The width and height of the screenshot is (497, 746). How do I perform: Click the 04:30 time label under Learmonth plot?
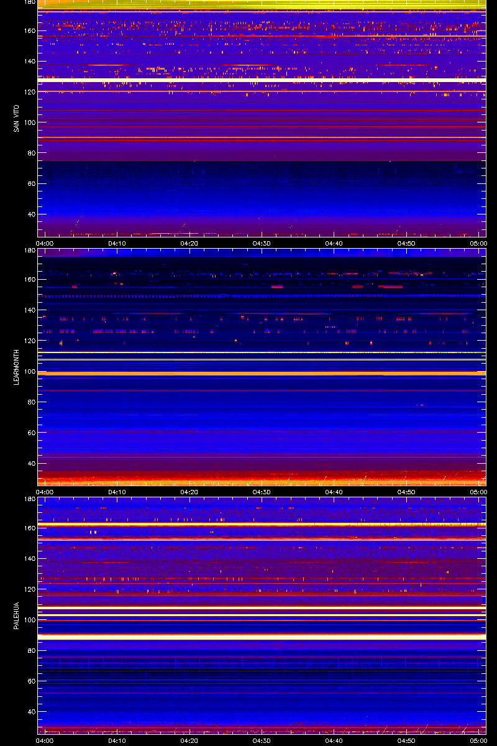(262, 492)
